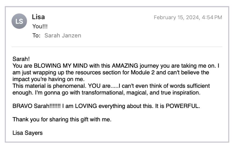Click the header divider line
This screenshot has width=234, height=149.
point(117,47)
